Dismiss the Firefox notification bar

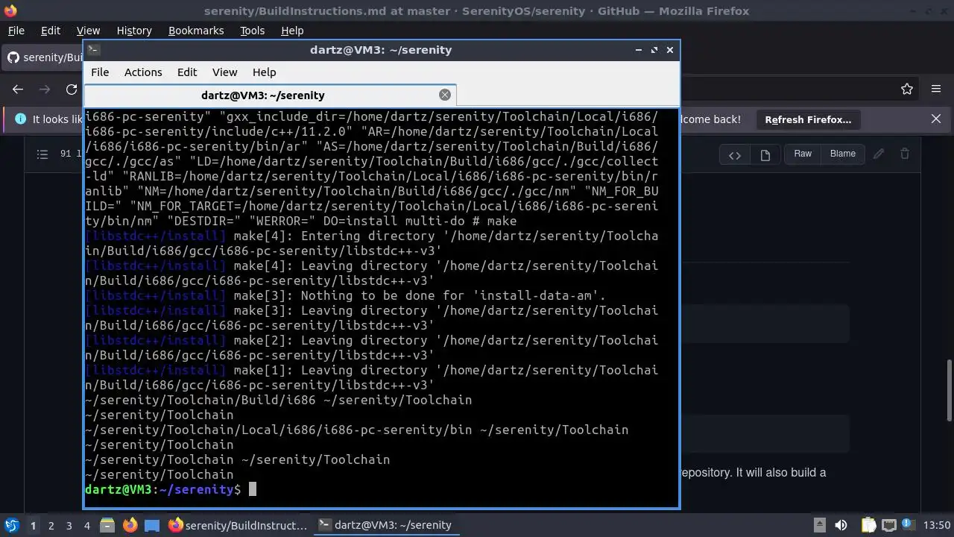[x=936, y=119]
